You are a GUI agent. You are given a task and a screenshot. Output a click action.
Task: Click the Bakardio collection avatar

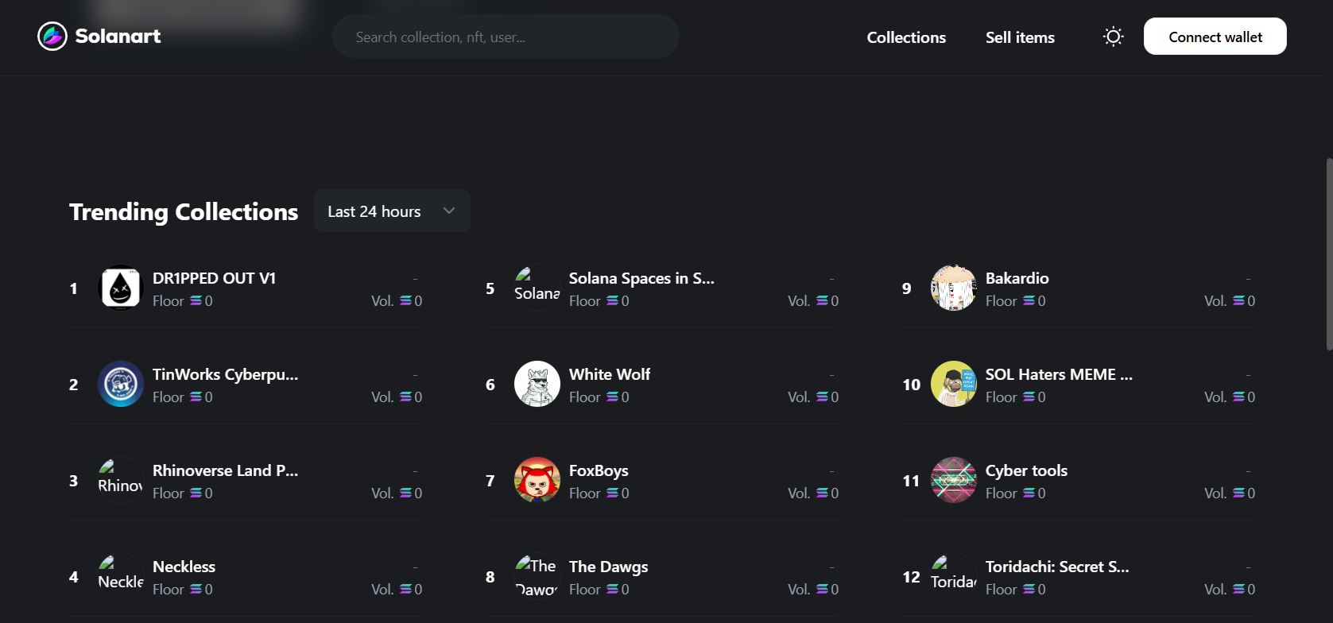coord(953,288)
